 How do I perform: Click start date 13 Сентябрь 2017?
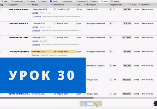tap(39, 9)
